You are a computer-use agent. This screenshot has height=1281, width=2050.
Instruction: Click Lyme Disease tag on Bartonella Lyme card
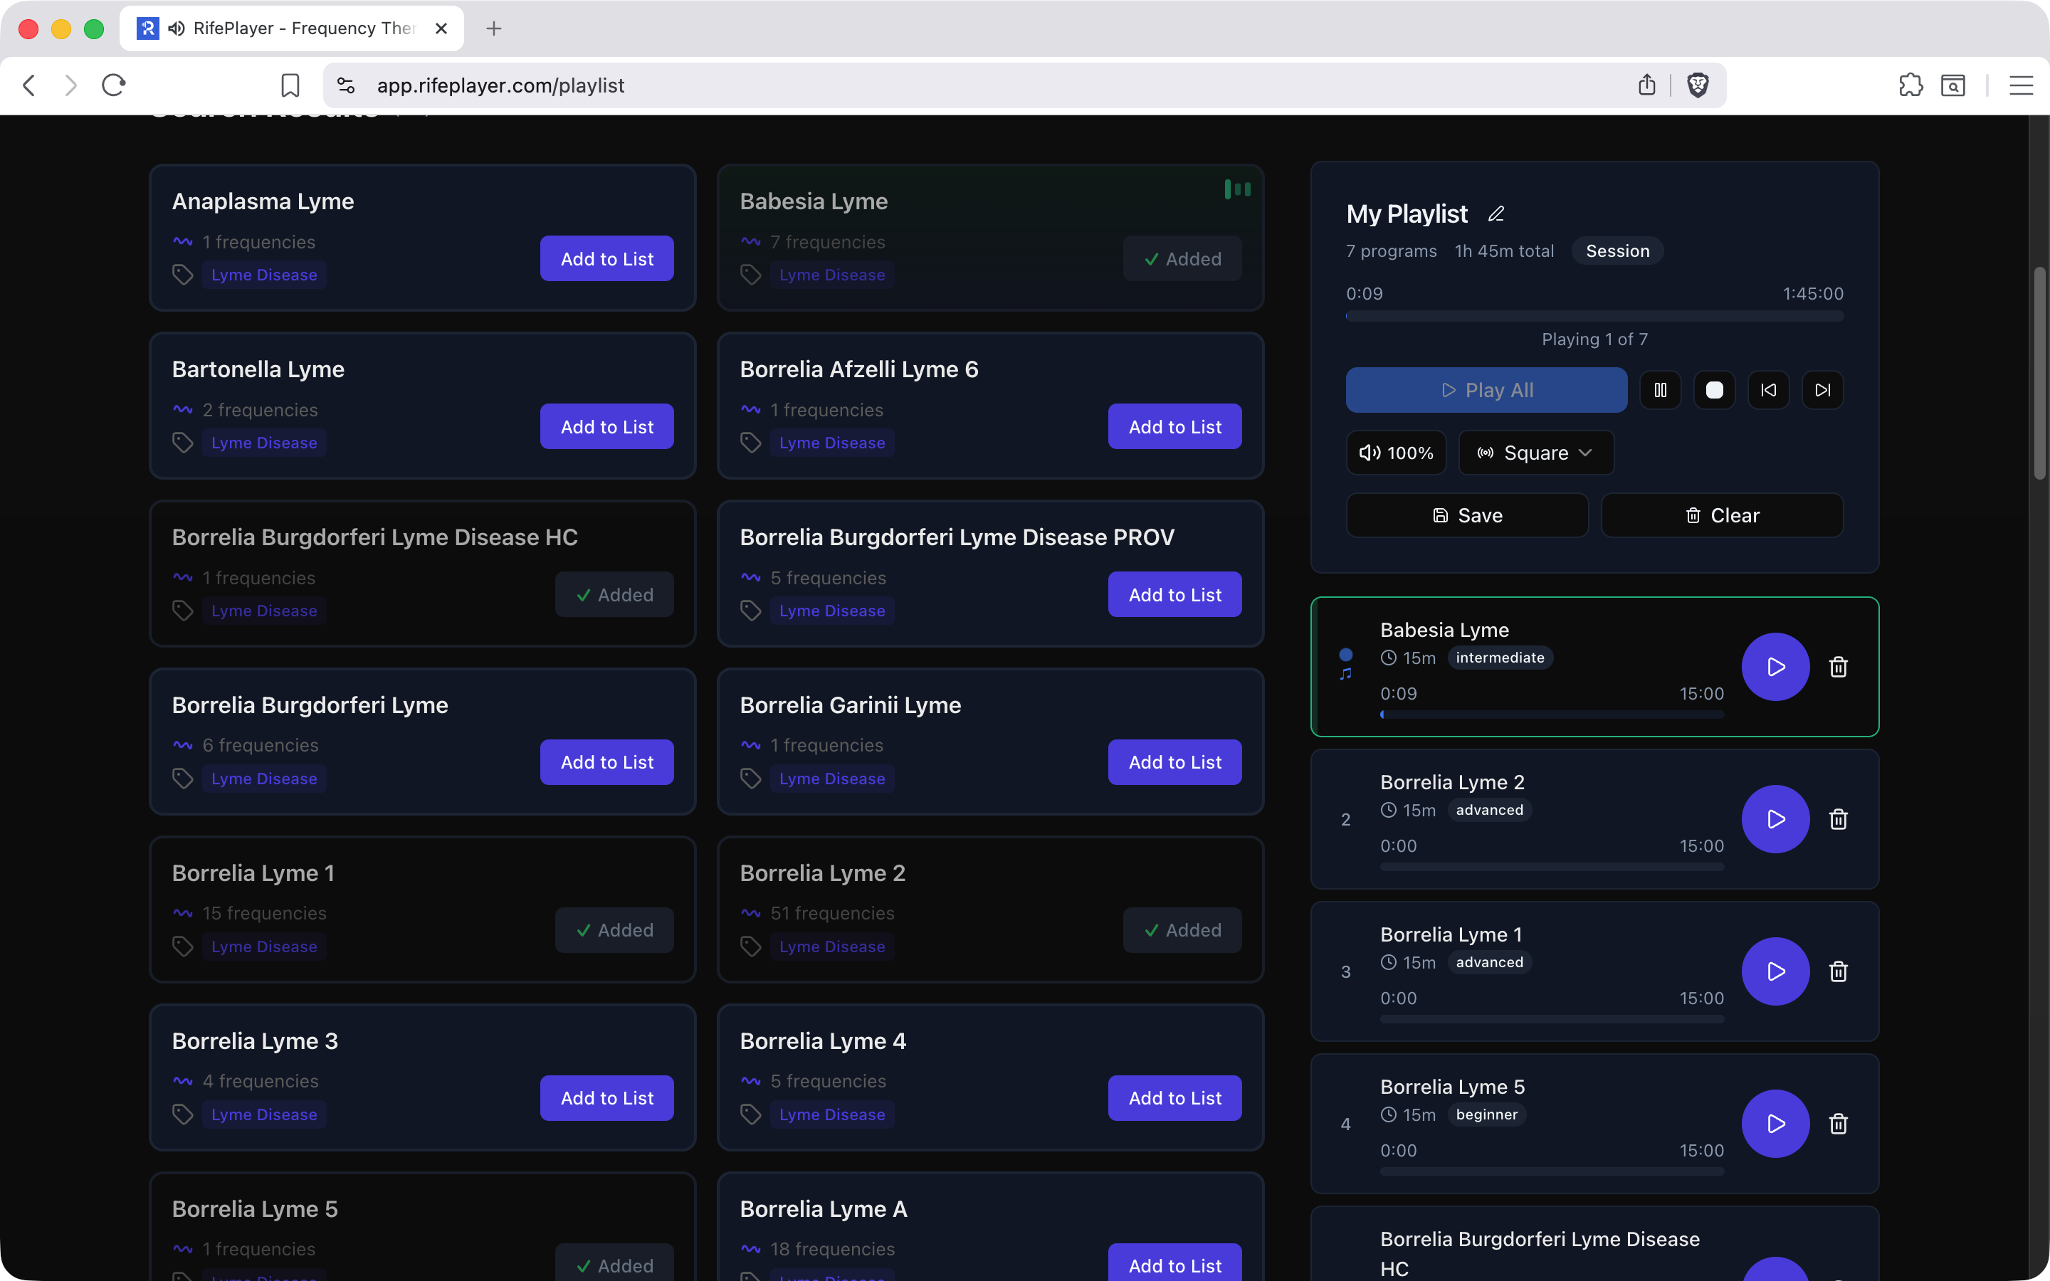(264, 442)
